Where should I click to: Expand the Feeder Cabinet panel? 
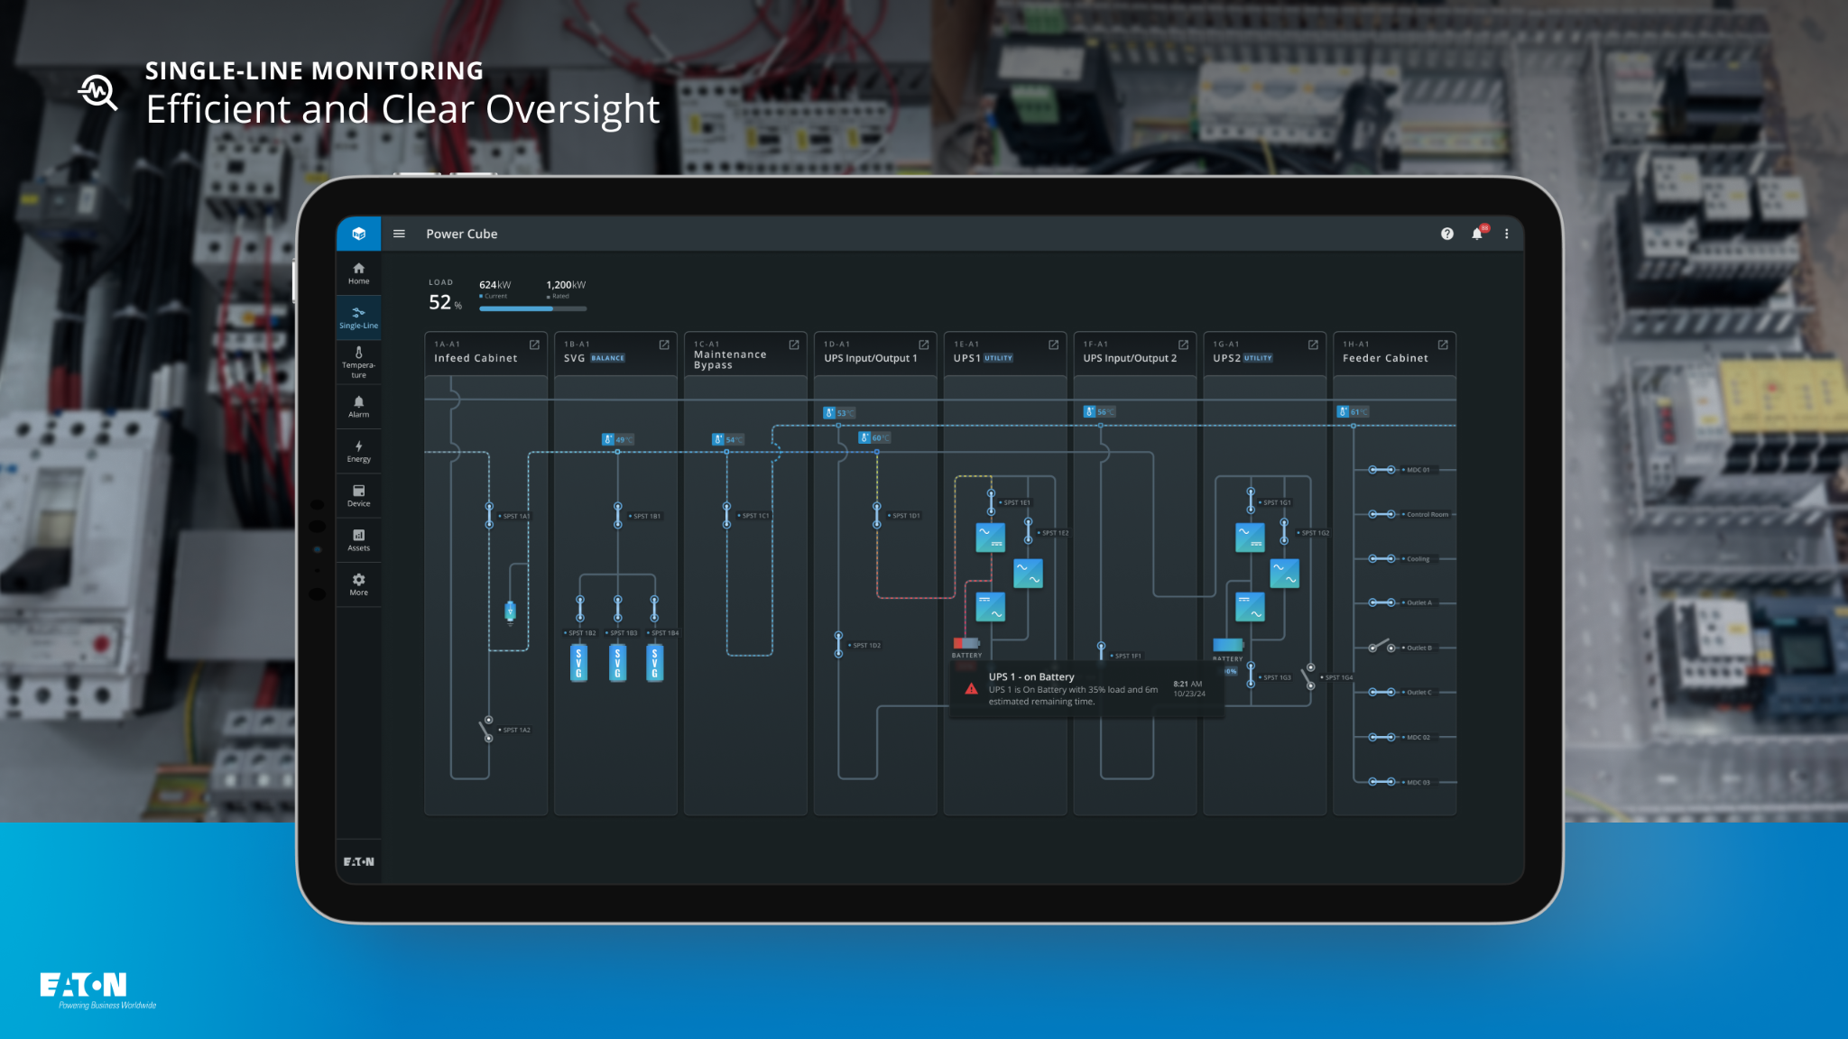pyautogui.click(x=1443, y=345)
